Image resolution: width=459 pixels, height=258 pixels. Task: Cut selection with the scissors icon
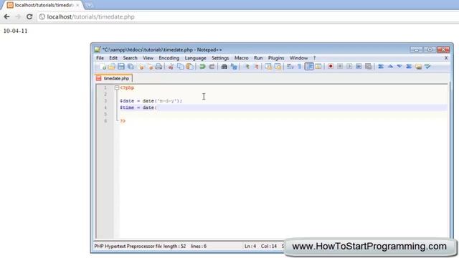[171, 67]
